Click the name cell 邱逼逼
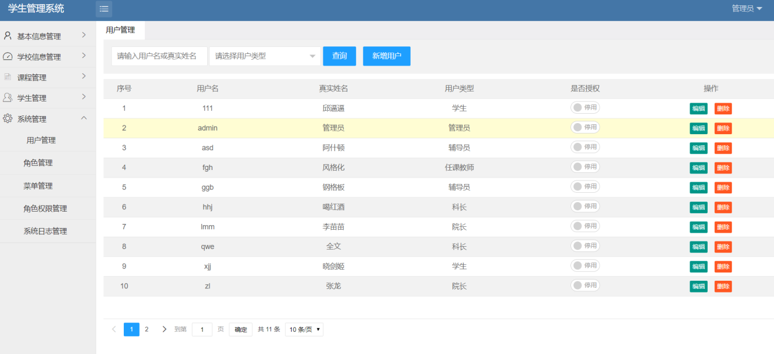Viewport: 774px width, 354px height. (x=333, y=108)
